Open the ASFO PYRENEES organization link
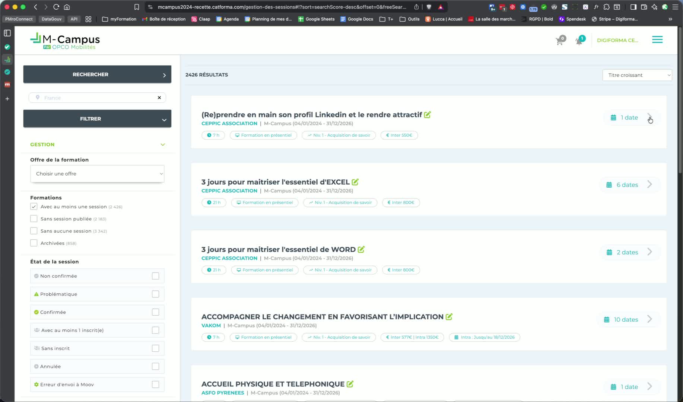 pyautogui.click(x=223, y=393)
